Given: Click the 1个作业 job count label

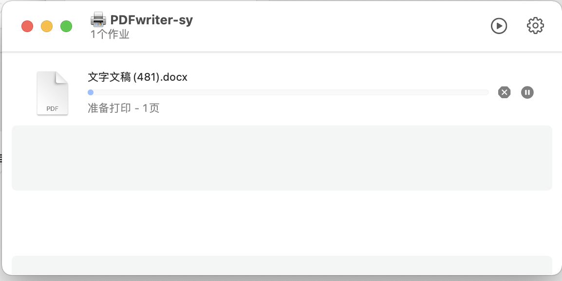Looking at the screenshot, I should pyautogui.click(x=110, y=35).
